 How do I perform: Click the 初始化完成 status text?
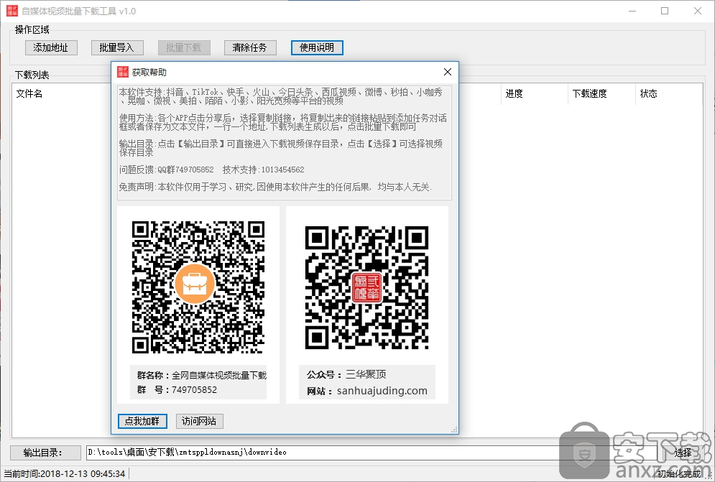point(679,474)
